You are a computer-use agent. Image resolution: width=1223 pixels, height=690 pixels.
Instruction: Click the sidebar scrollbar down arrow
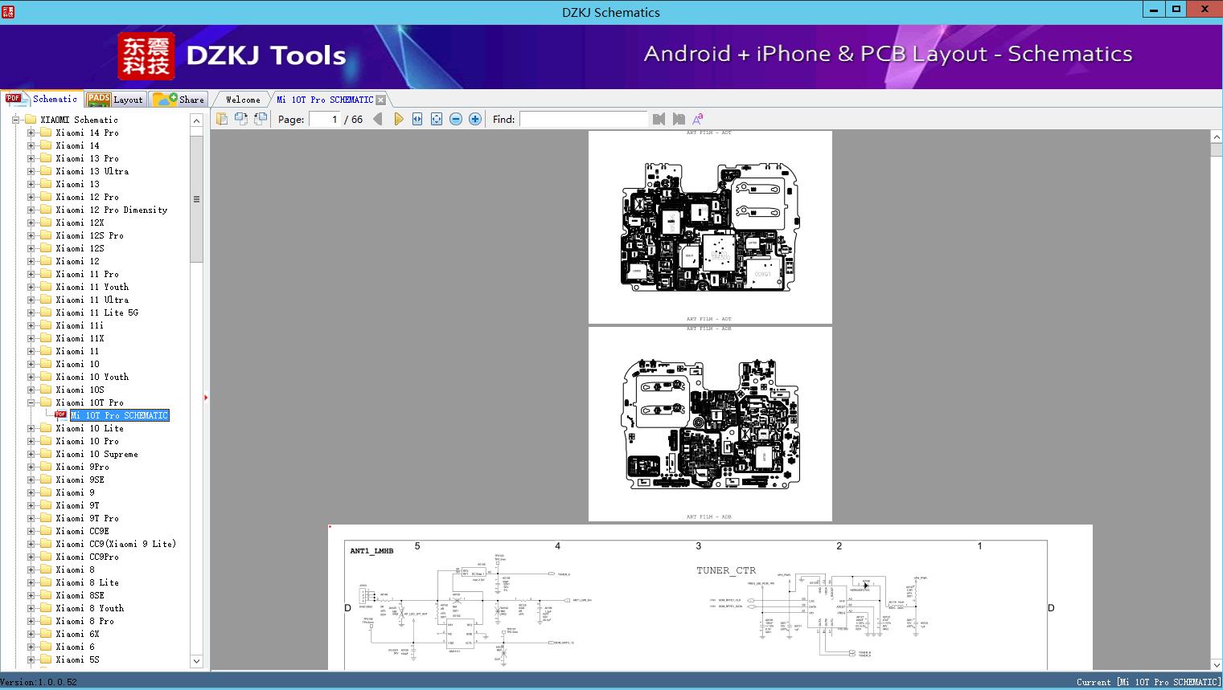[196, 660]
